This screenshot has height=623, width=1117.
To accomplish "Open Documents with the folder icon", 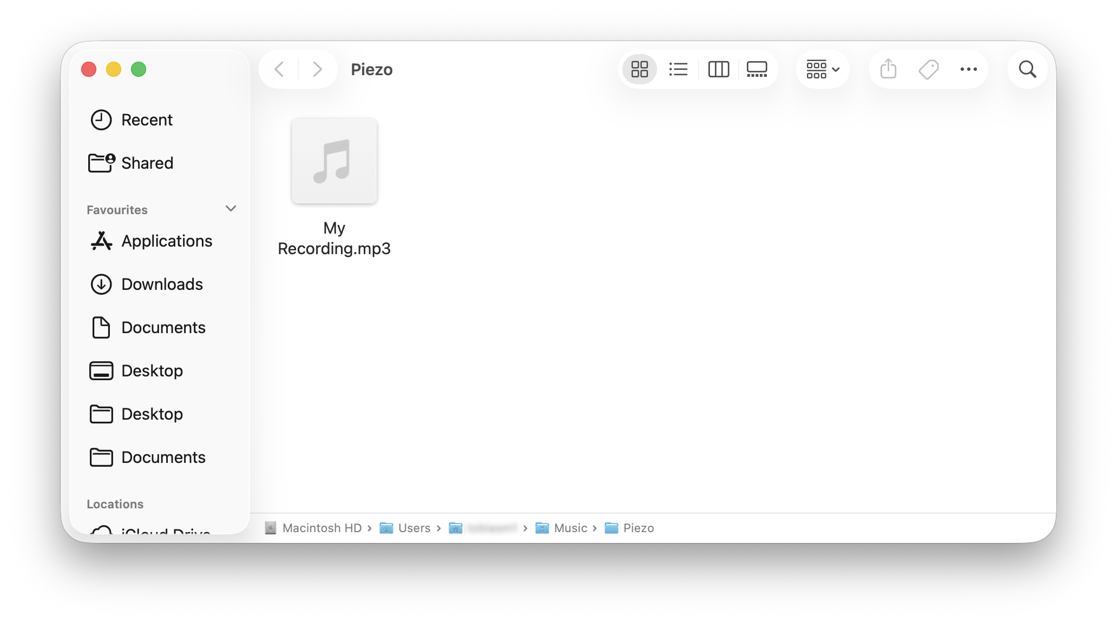I will coord(159,457).
